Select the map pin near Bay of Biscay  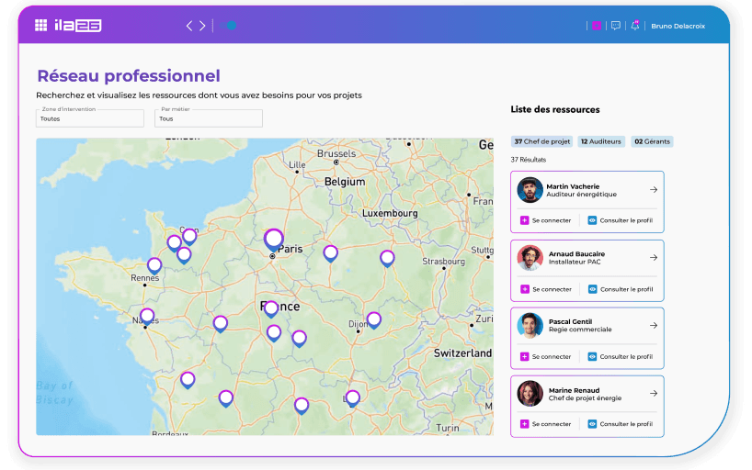[188, 380]
